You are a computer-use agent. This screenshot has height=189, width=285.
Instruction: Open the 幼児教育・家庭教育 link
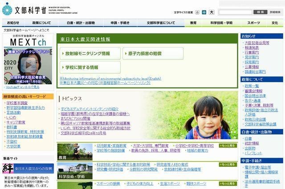coord(112,146)
